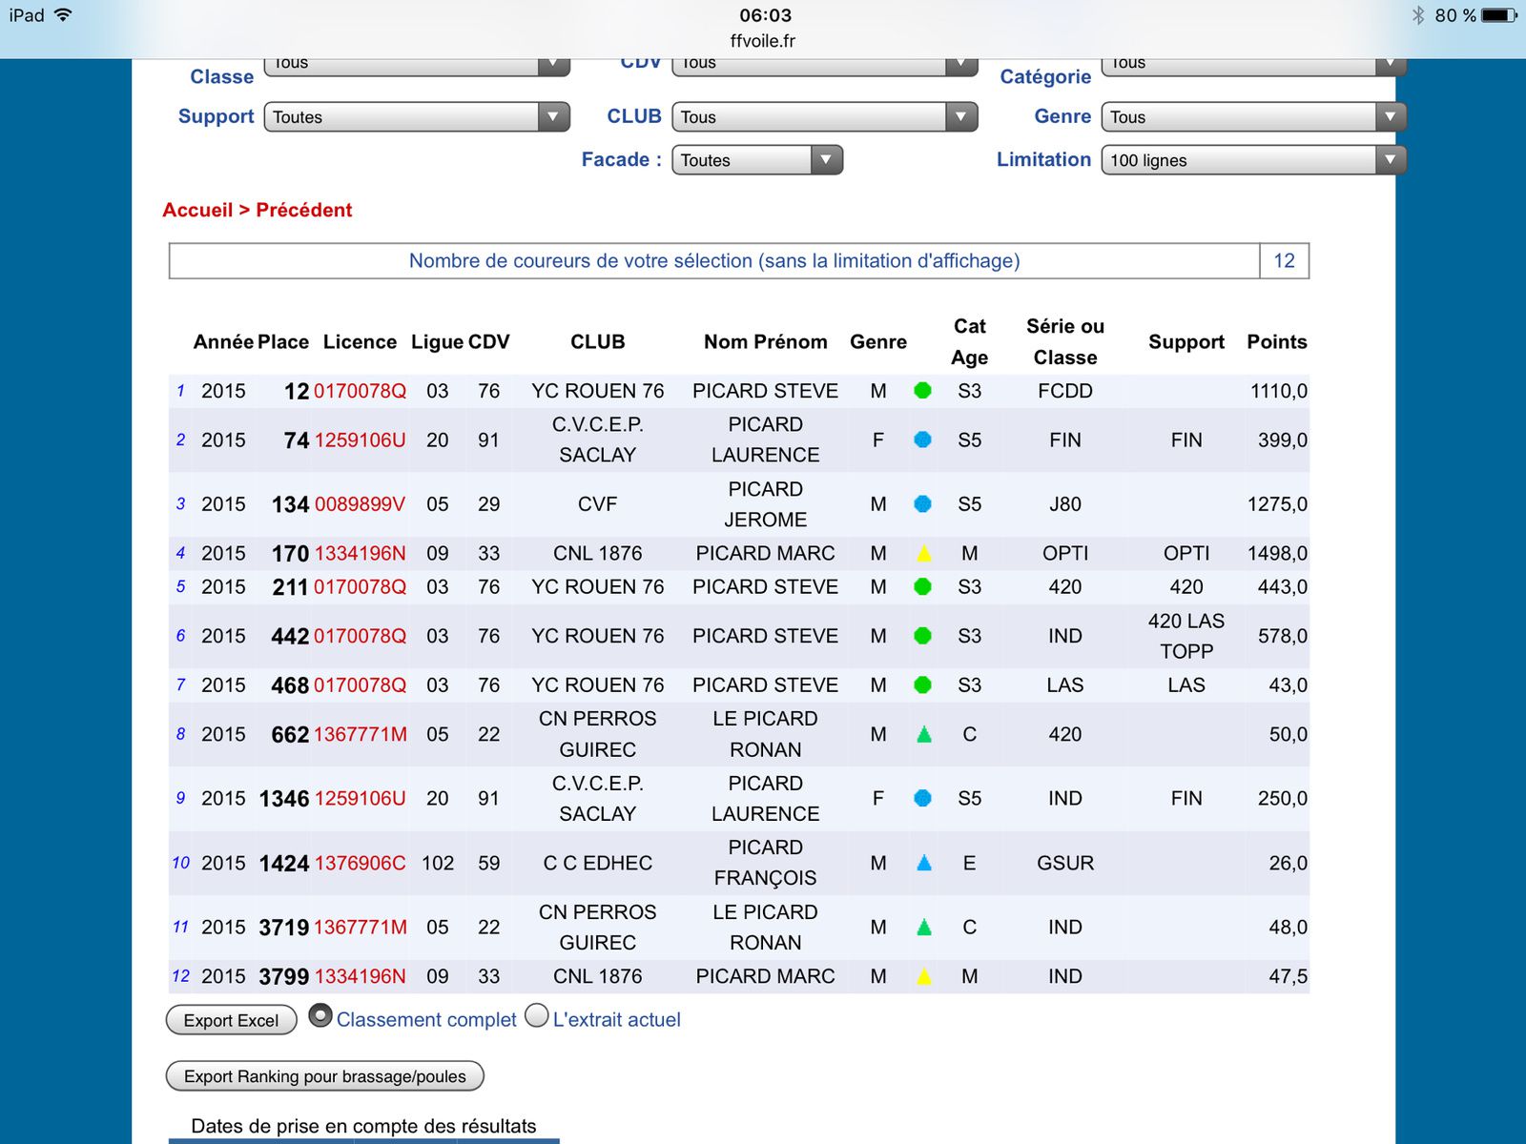Click the Export Excel button
This screenshot has width=1526, height=1144.
pos(232,1020)
